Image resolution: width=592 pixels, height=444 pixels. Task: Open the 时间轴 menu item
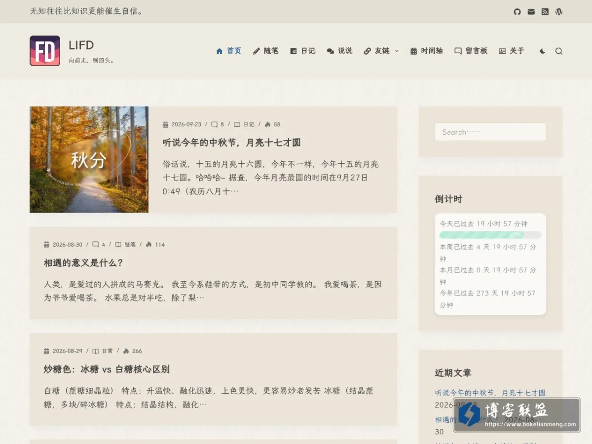(426, 51)
